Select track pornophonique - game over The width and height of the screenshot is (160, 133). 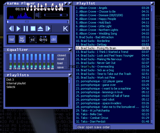113,85
